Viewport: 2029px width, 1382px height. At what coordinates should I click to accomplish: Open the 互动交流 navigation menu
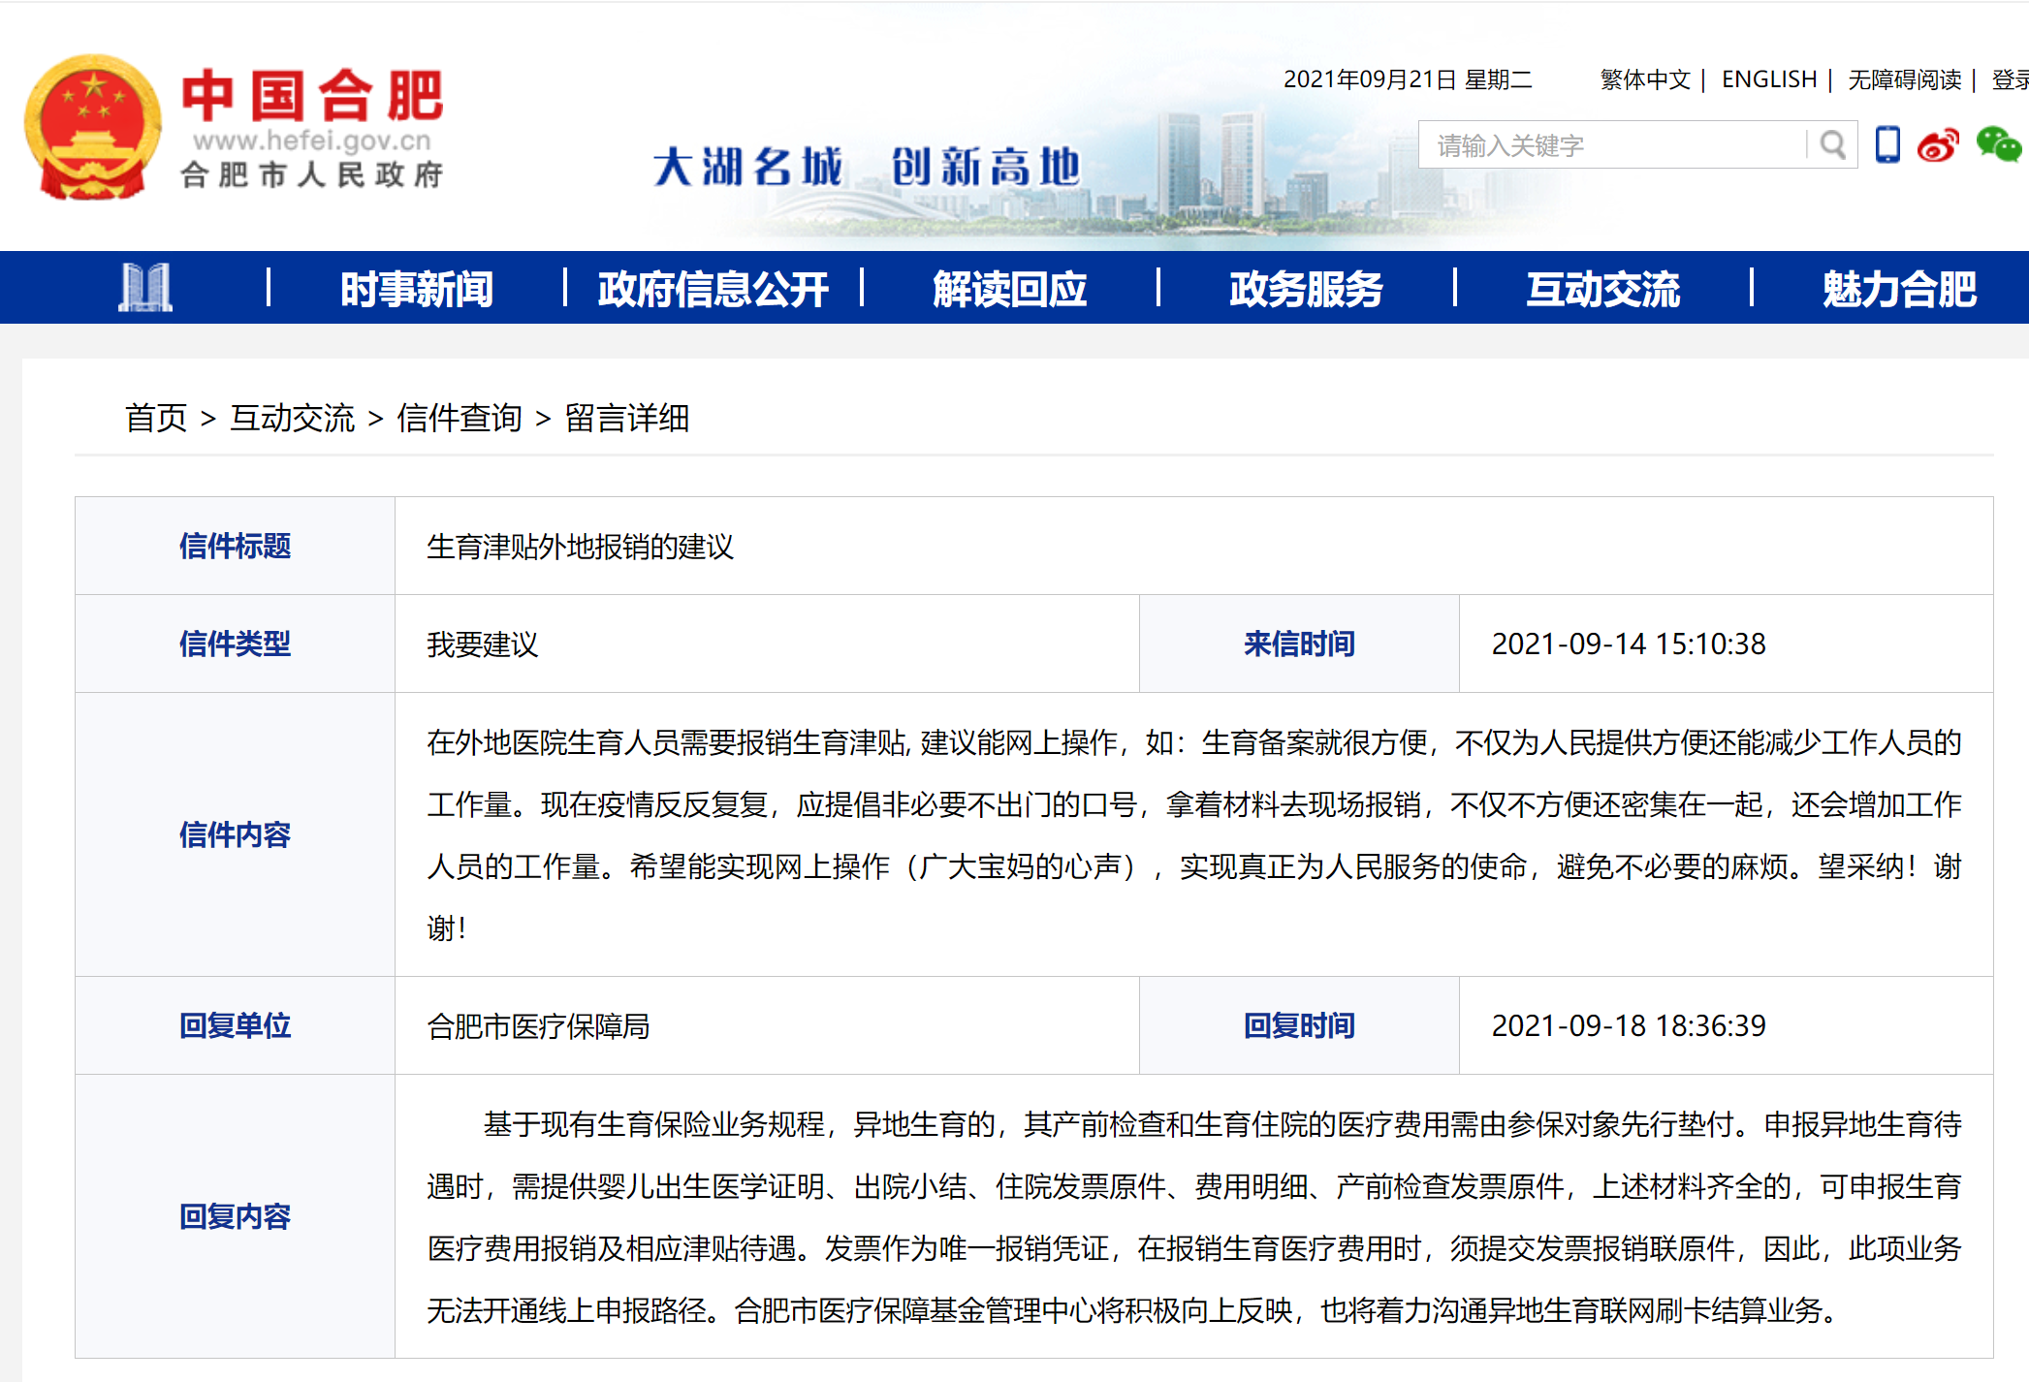(x=1602, y=288)
